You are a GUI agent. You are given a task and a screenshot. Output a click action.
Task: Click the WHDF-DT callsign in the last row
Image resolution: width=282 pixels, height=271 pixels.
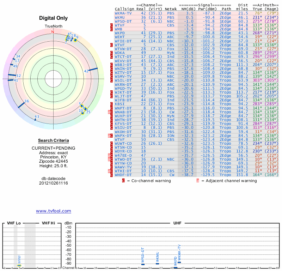123,175
